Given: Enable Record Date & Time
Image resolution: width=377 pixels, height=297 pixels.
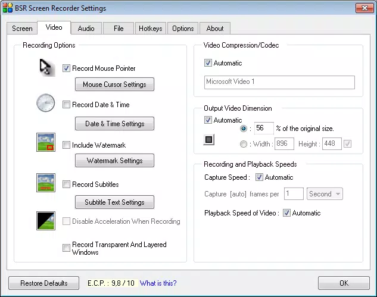Looking at the screenshot, I should click(x=66, y=105).
